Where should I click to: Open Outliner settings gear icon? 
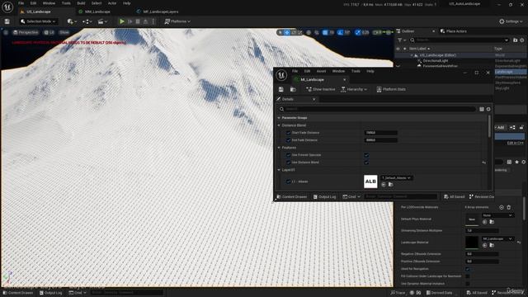[522, 40]
